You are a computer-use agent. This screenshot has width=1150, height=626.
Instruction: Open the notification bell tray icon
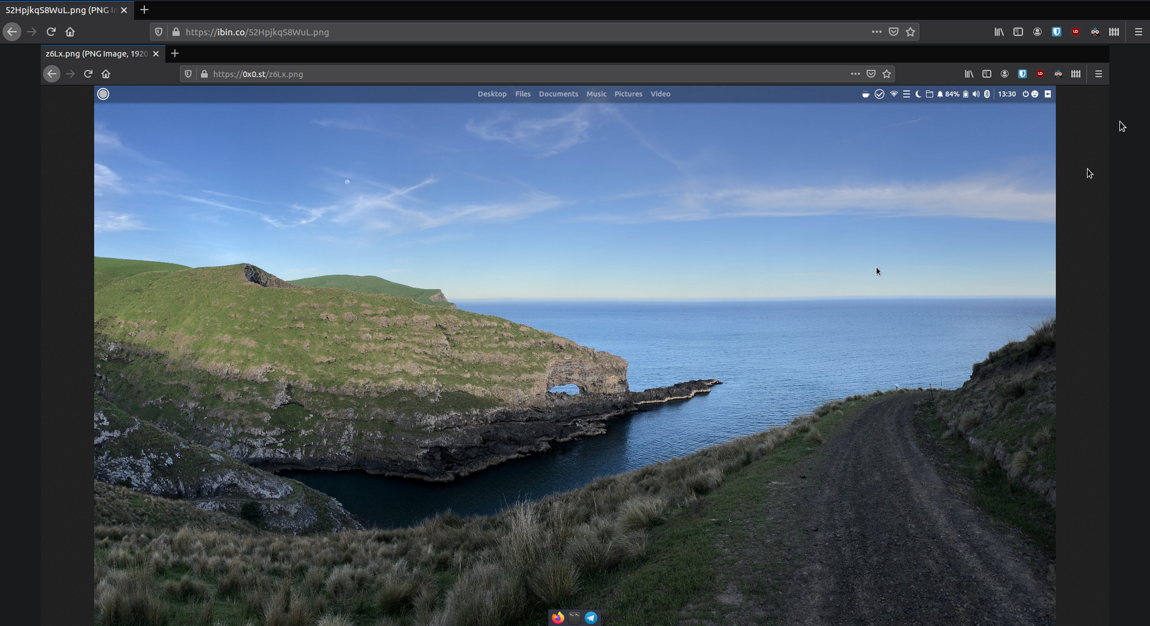(x=940, y=94)
